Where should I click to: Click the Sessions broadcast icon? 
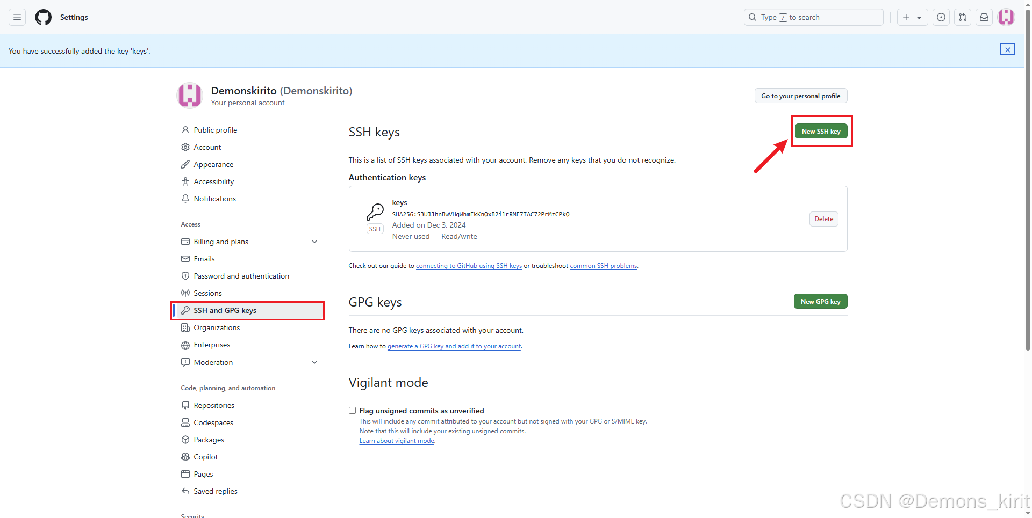point(185,293)
